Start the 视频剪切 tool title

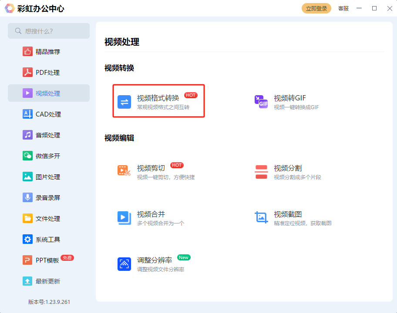(151, 168)
